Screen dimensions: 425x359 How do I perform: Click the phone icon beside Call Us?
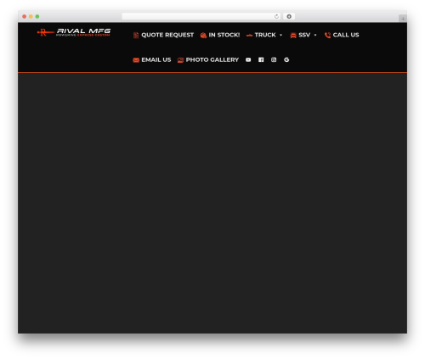pyautogui.click(x=327, y=35)
